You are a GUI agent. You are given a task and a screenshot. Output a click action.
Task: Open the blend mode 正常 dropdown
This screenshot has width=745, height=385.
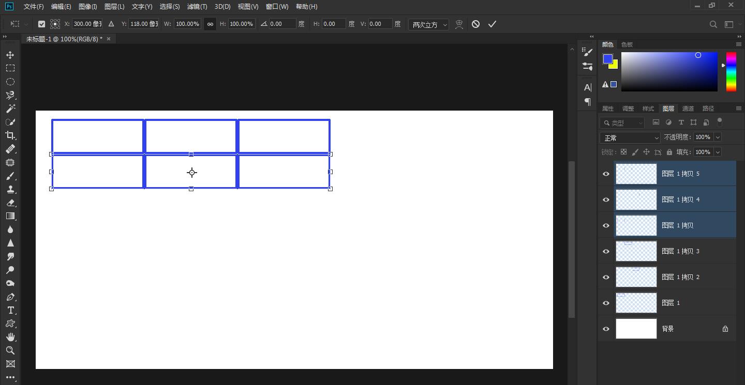coord(630,137)
